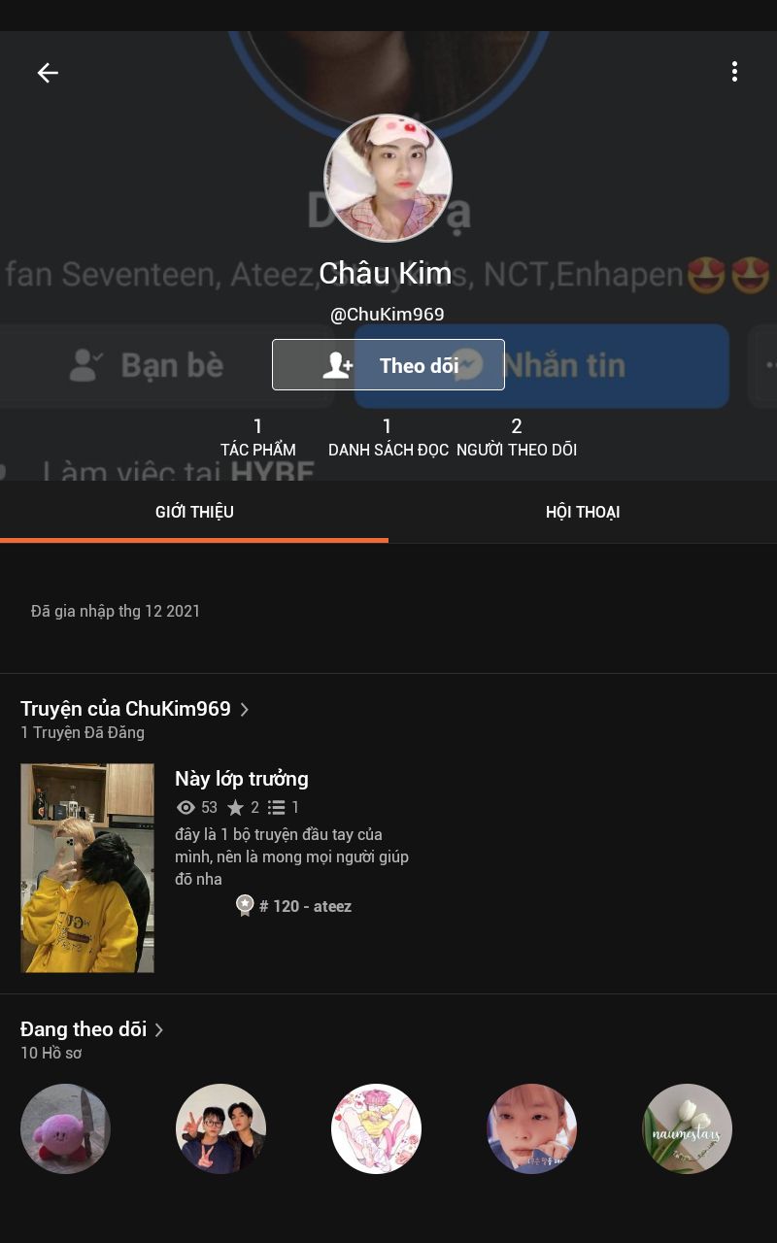Tap the add-person icon on Theo dõi
The width and height of the screenshot is (777, 1243).
click(338, 365)
